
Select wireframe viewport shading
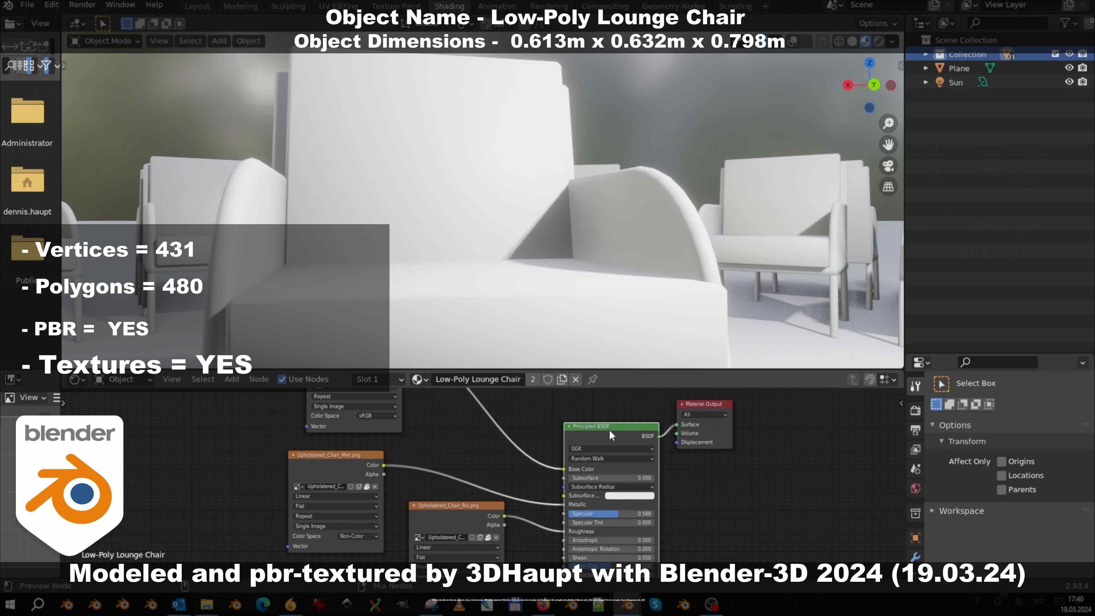coord(839,41)
